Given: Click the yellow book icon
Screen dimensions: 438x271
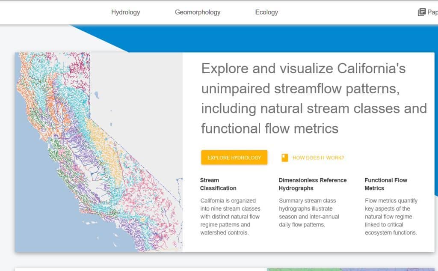Looking at the screenshot, I should pyautogui.click(x=285, y=158).
